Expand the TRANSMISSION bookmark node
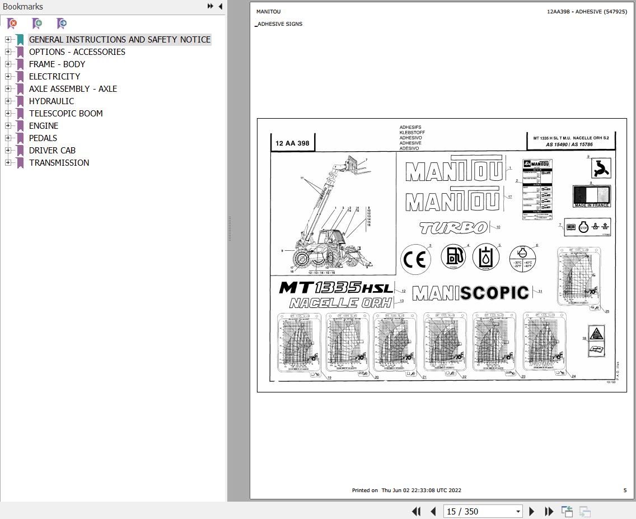 [x=8, y=162]
